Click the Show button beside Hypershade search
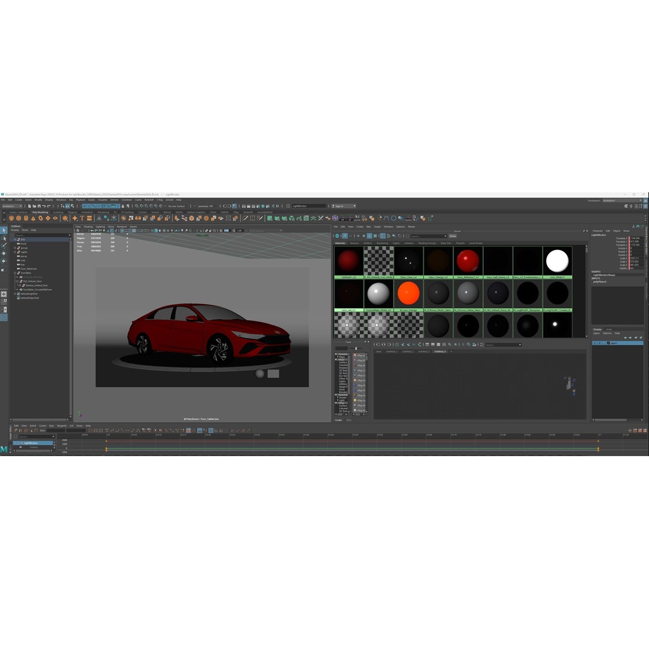The width and height of the screenshot is (649, 649). (452, 236)
